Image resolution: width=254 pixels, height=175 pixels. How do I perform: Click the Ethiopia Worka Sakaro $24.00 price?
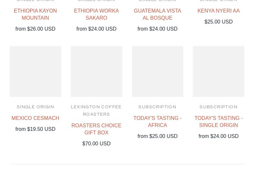96,29
